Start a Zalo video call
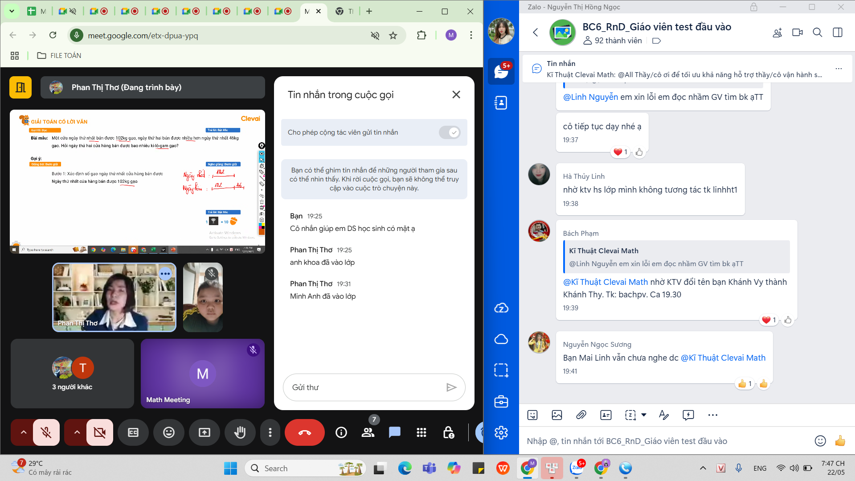 coord(798,33)
